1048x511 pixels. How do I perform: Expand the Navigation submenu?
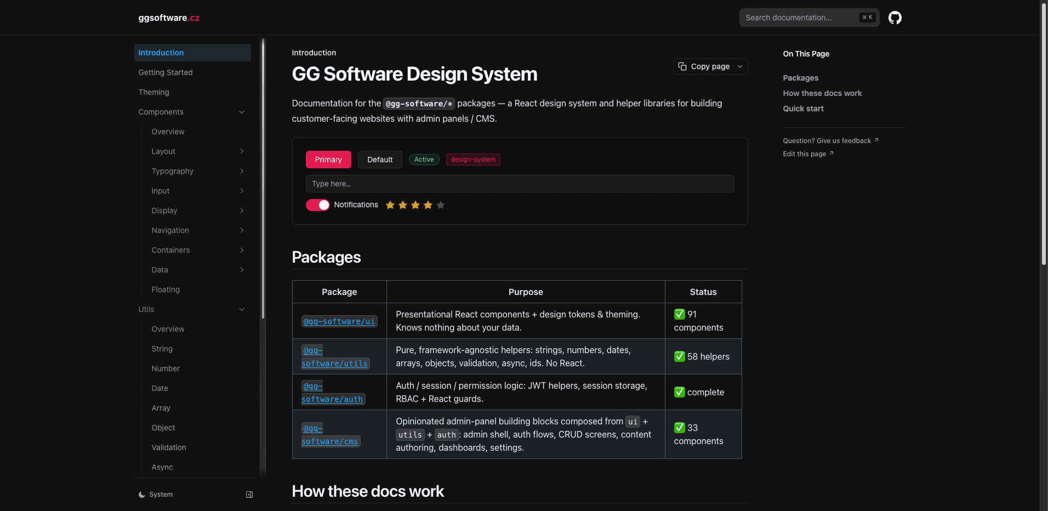(x=242, y=230)
